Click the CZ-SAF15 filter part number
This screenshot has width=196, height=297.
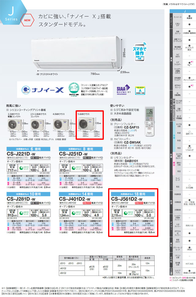(x=131, y=127)
